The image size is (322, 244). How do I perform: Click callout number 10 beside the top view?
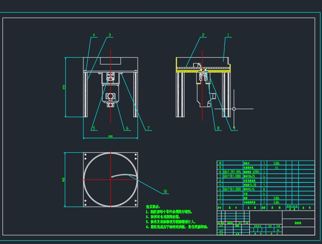[x=165, y=191]
